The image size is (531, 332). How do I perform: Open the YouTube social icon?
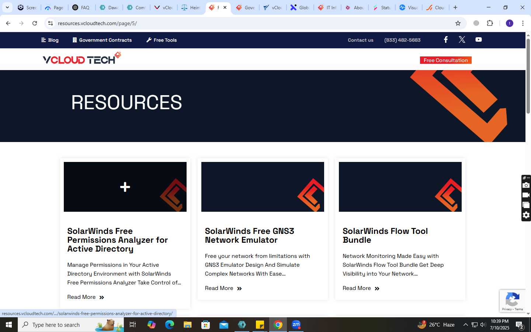pos(478,39)
